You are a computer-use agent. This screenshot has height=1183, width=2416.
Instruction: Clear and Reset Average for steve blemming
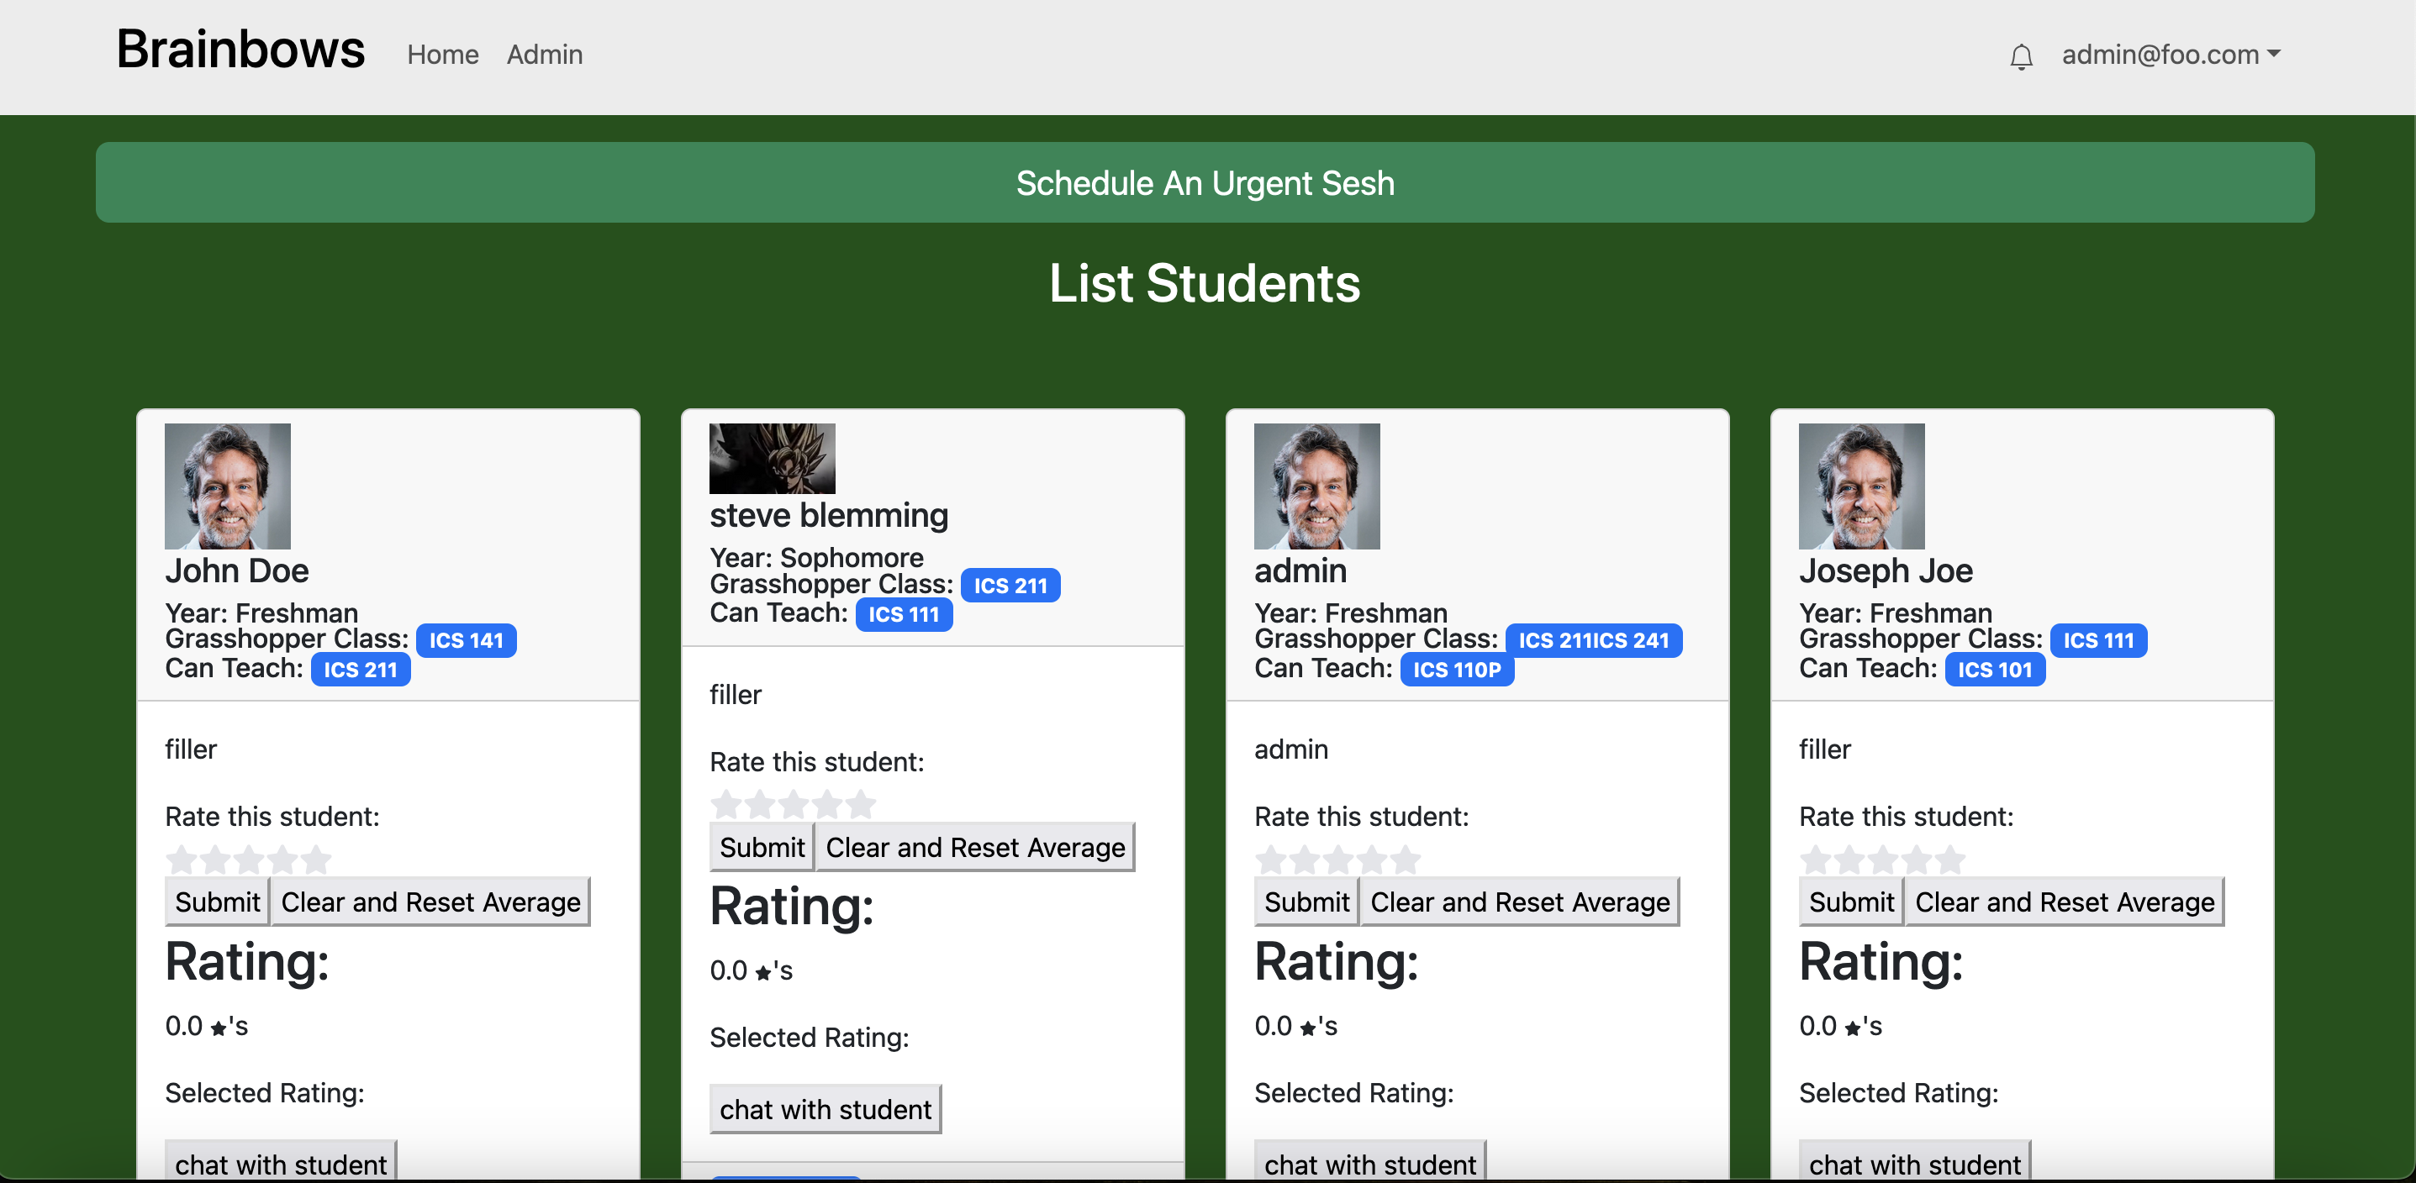coord(974,848)
